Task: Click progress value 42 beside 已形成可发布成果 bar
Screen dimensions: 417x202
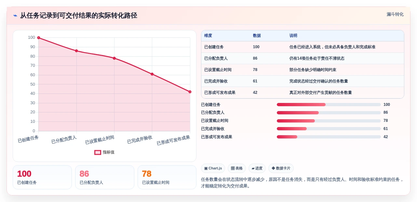Action: pos(386,137)
